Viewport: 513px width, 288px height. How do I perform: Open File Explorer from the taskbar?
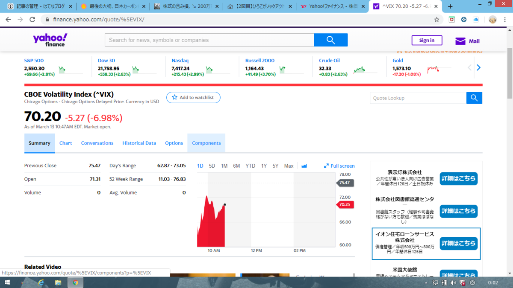click(x=58, y=282)
